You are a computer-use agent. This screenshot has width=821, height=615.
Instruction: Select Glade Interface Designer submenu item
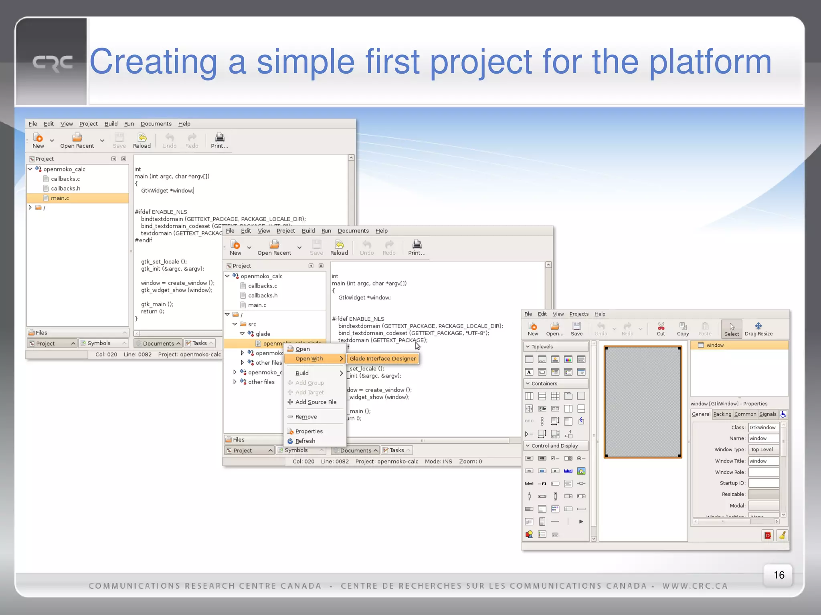[383, 358]
